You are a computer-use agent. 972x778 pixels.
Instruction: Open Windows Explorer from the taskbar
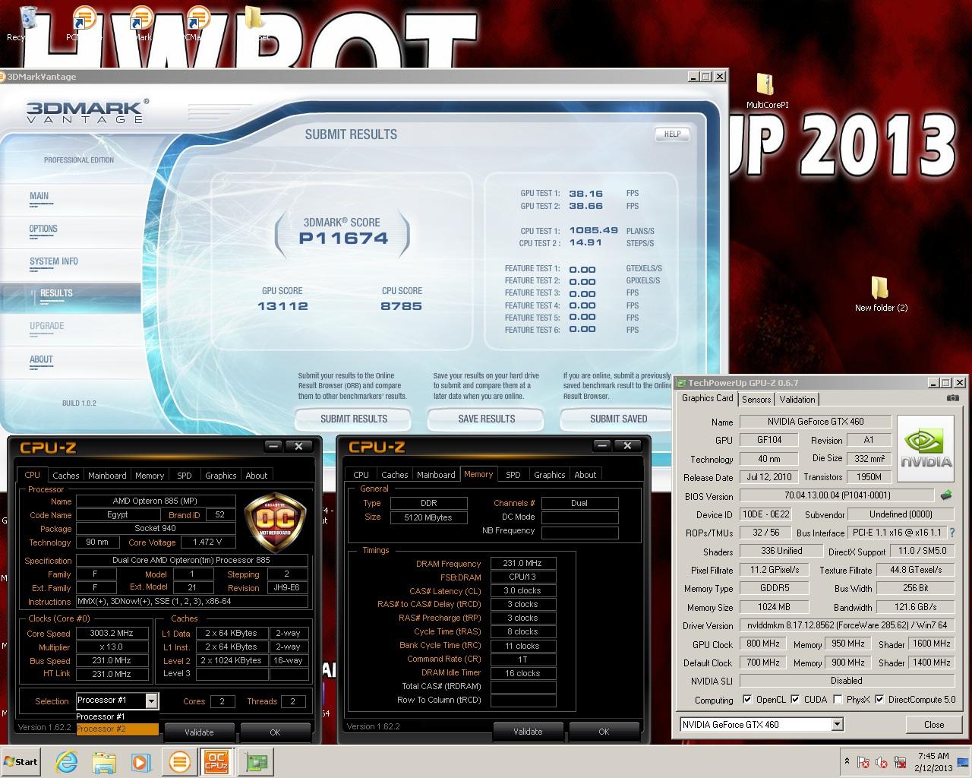point(104,761)
